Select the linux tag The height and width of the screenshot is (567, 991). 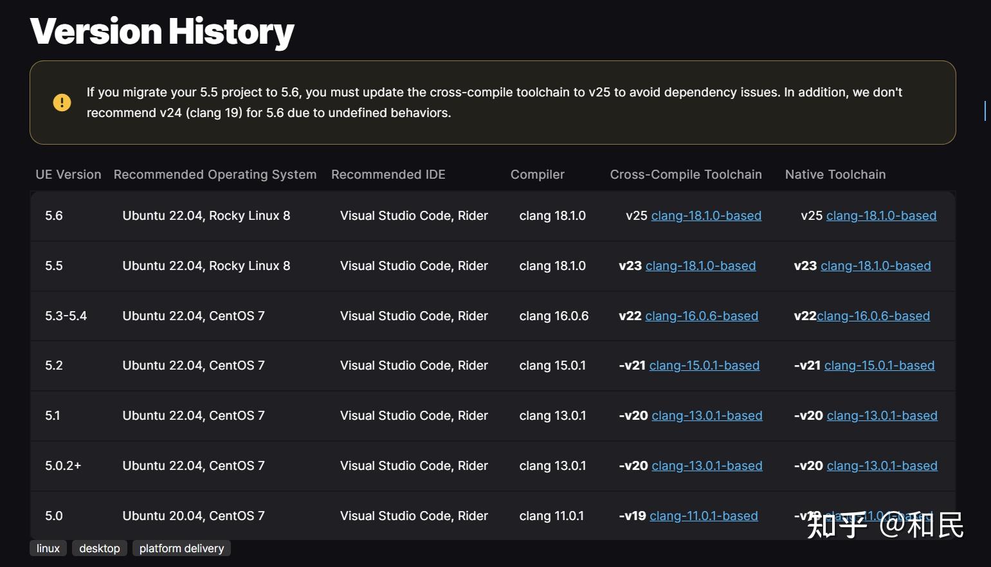(x=48, y=548)
